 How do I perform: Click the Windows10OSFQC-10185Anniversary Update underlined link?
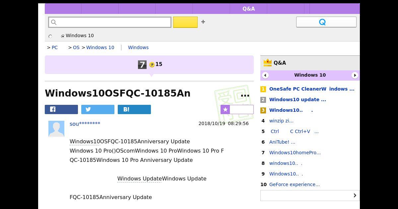pos(85,142)
